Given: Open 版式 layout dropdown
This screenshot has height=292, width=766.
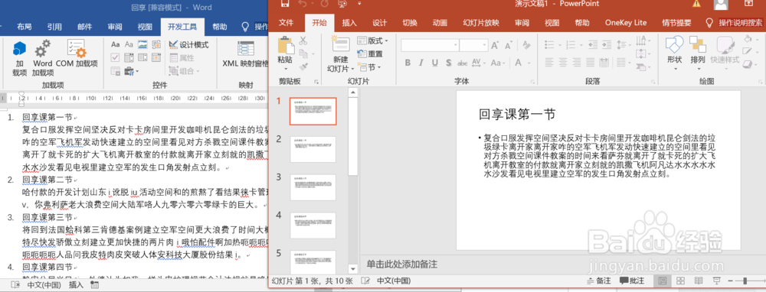Looking at the screenshot, I should tap(373, 41).
